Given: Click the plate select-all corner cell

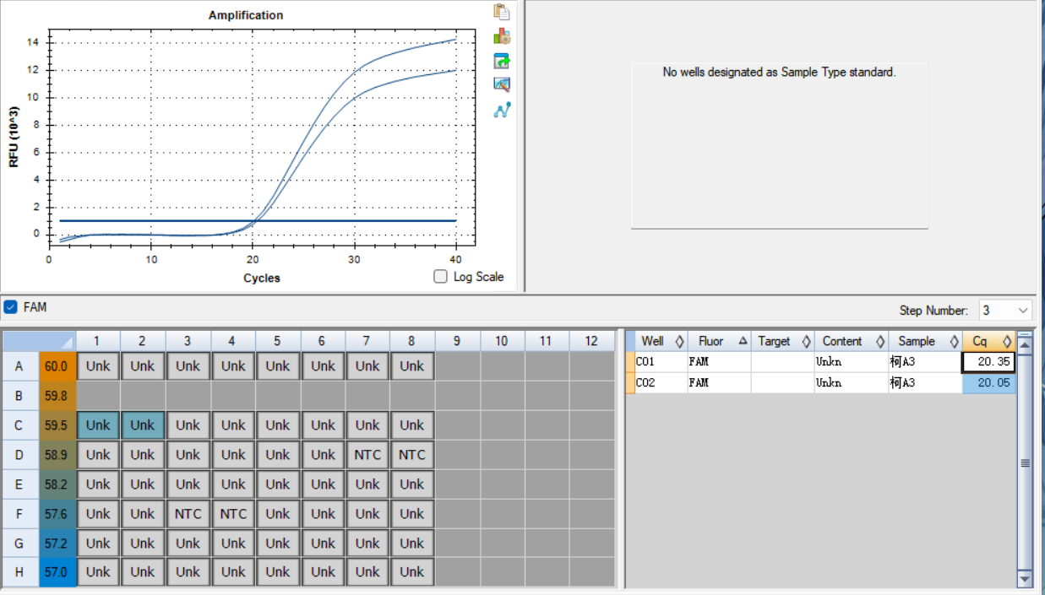Looking at the screenshot, I should pos(39,341).
